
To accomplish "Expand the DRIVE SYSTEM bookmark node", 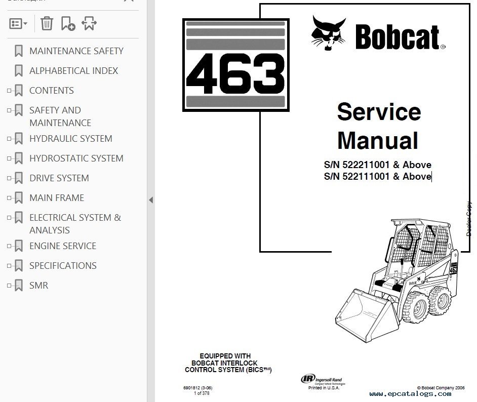I will (9, 178).
